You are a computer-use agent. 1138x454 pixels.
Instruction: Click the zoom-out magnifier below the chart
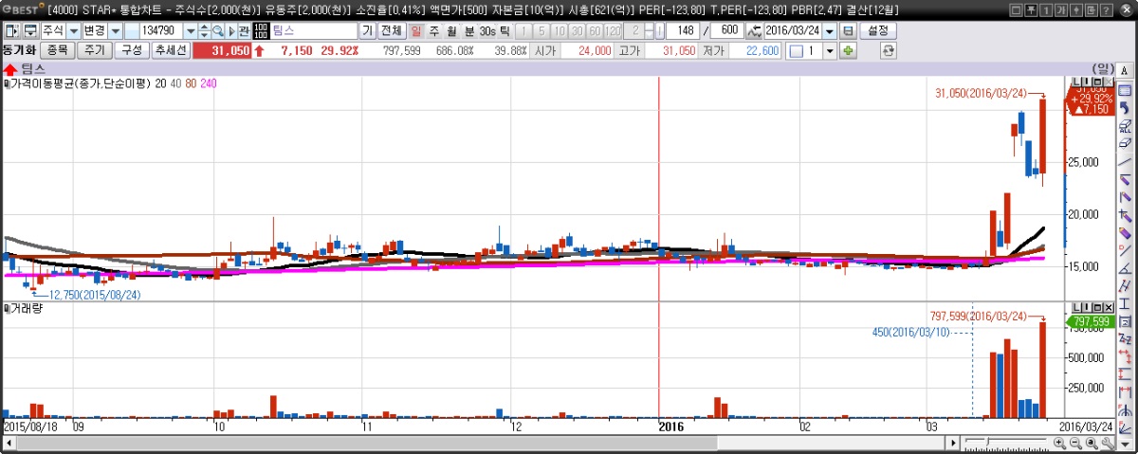pyautogui.click(x=1075, y=444)
